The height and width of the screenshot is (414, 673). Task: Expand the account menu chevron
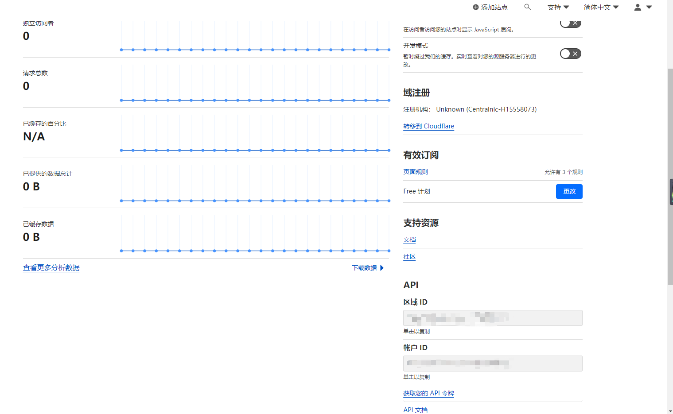(x=650, y=7)
